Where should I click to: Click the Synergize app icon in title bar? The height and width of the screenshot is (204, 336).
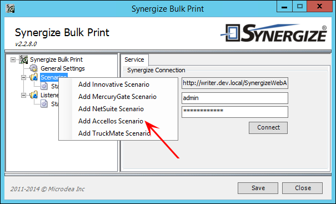click(x=10, y=8)
